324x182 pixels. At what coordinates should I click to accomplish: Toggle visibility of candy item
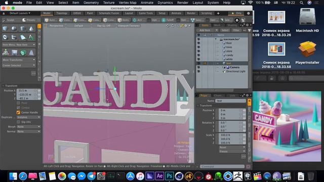(x=198, y=55)
